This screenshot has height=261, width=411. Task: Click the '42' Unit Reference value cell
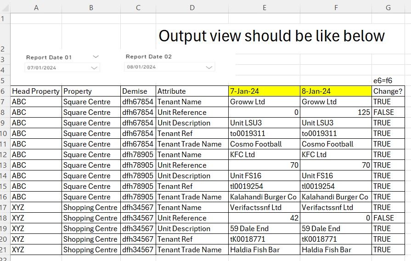(x=264, y=218)
